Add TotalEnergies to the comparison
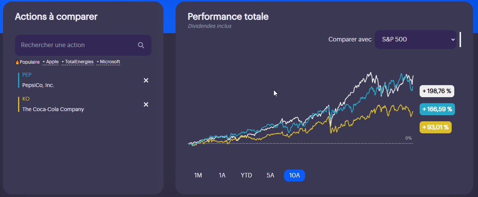The image size is (478, 197). coord(78,62)
